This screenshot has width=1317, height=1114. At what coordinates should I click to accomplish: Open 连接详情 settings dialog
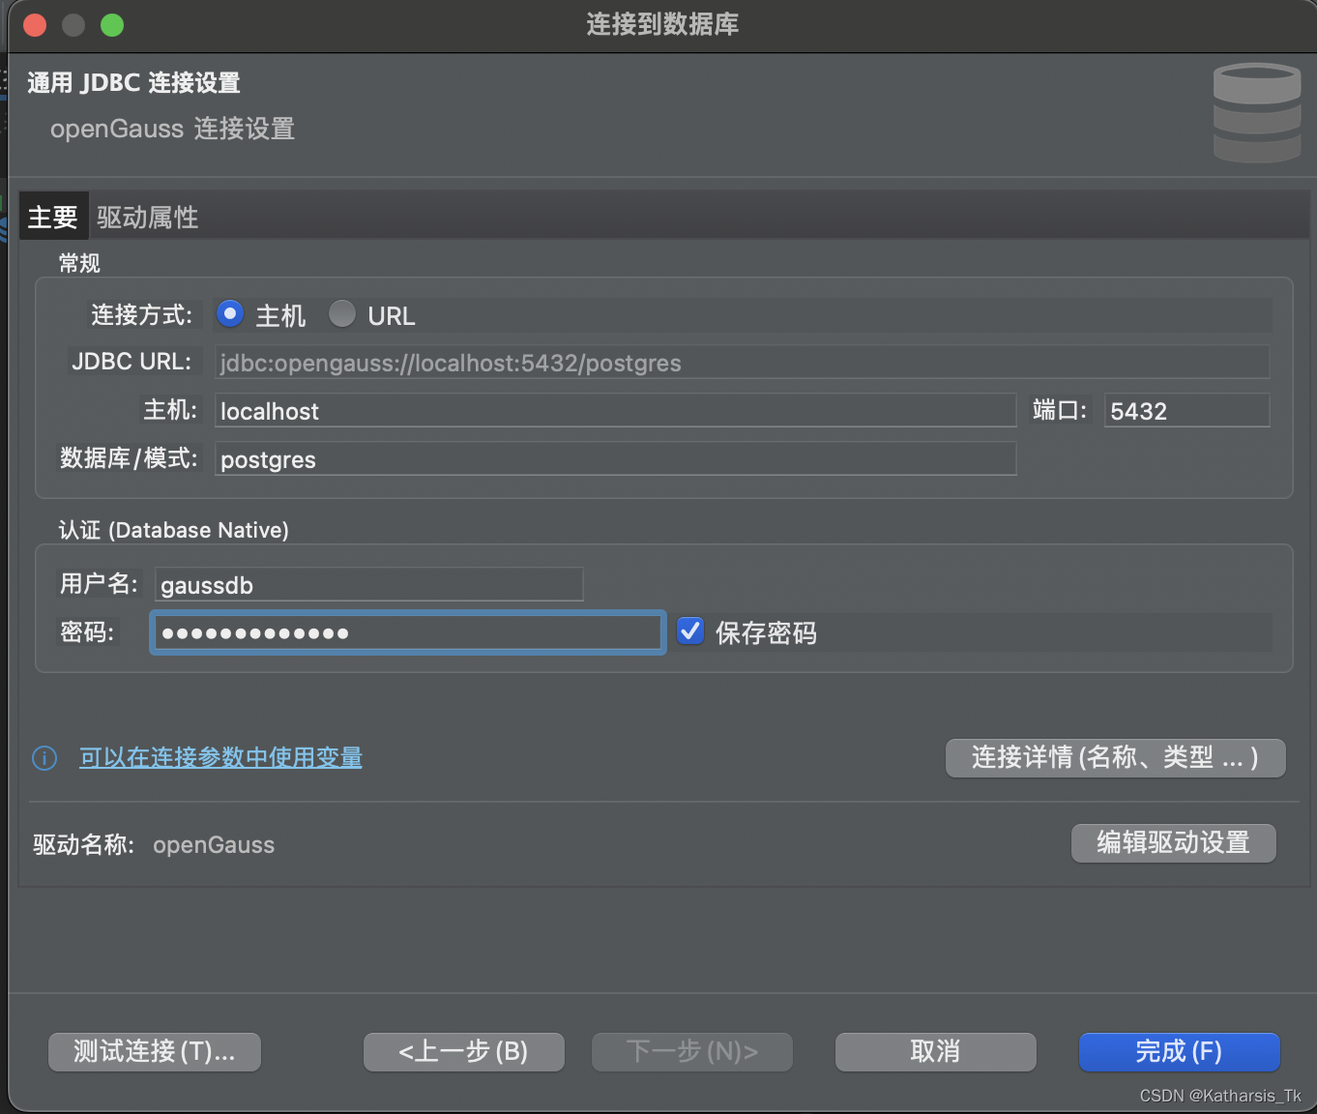coord(1114,758)
